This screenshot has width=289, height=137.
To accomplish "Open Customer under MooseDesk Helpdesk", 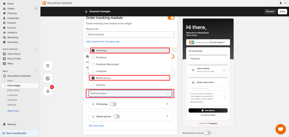I will [13, 95].
